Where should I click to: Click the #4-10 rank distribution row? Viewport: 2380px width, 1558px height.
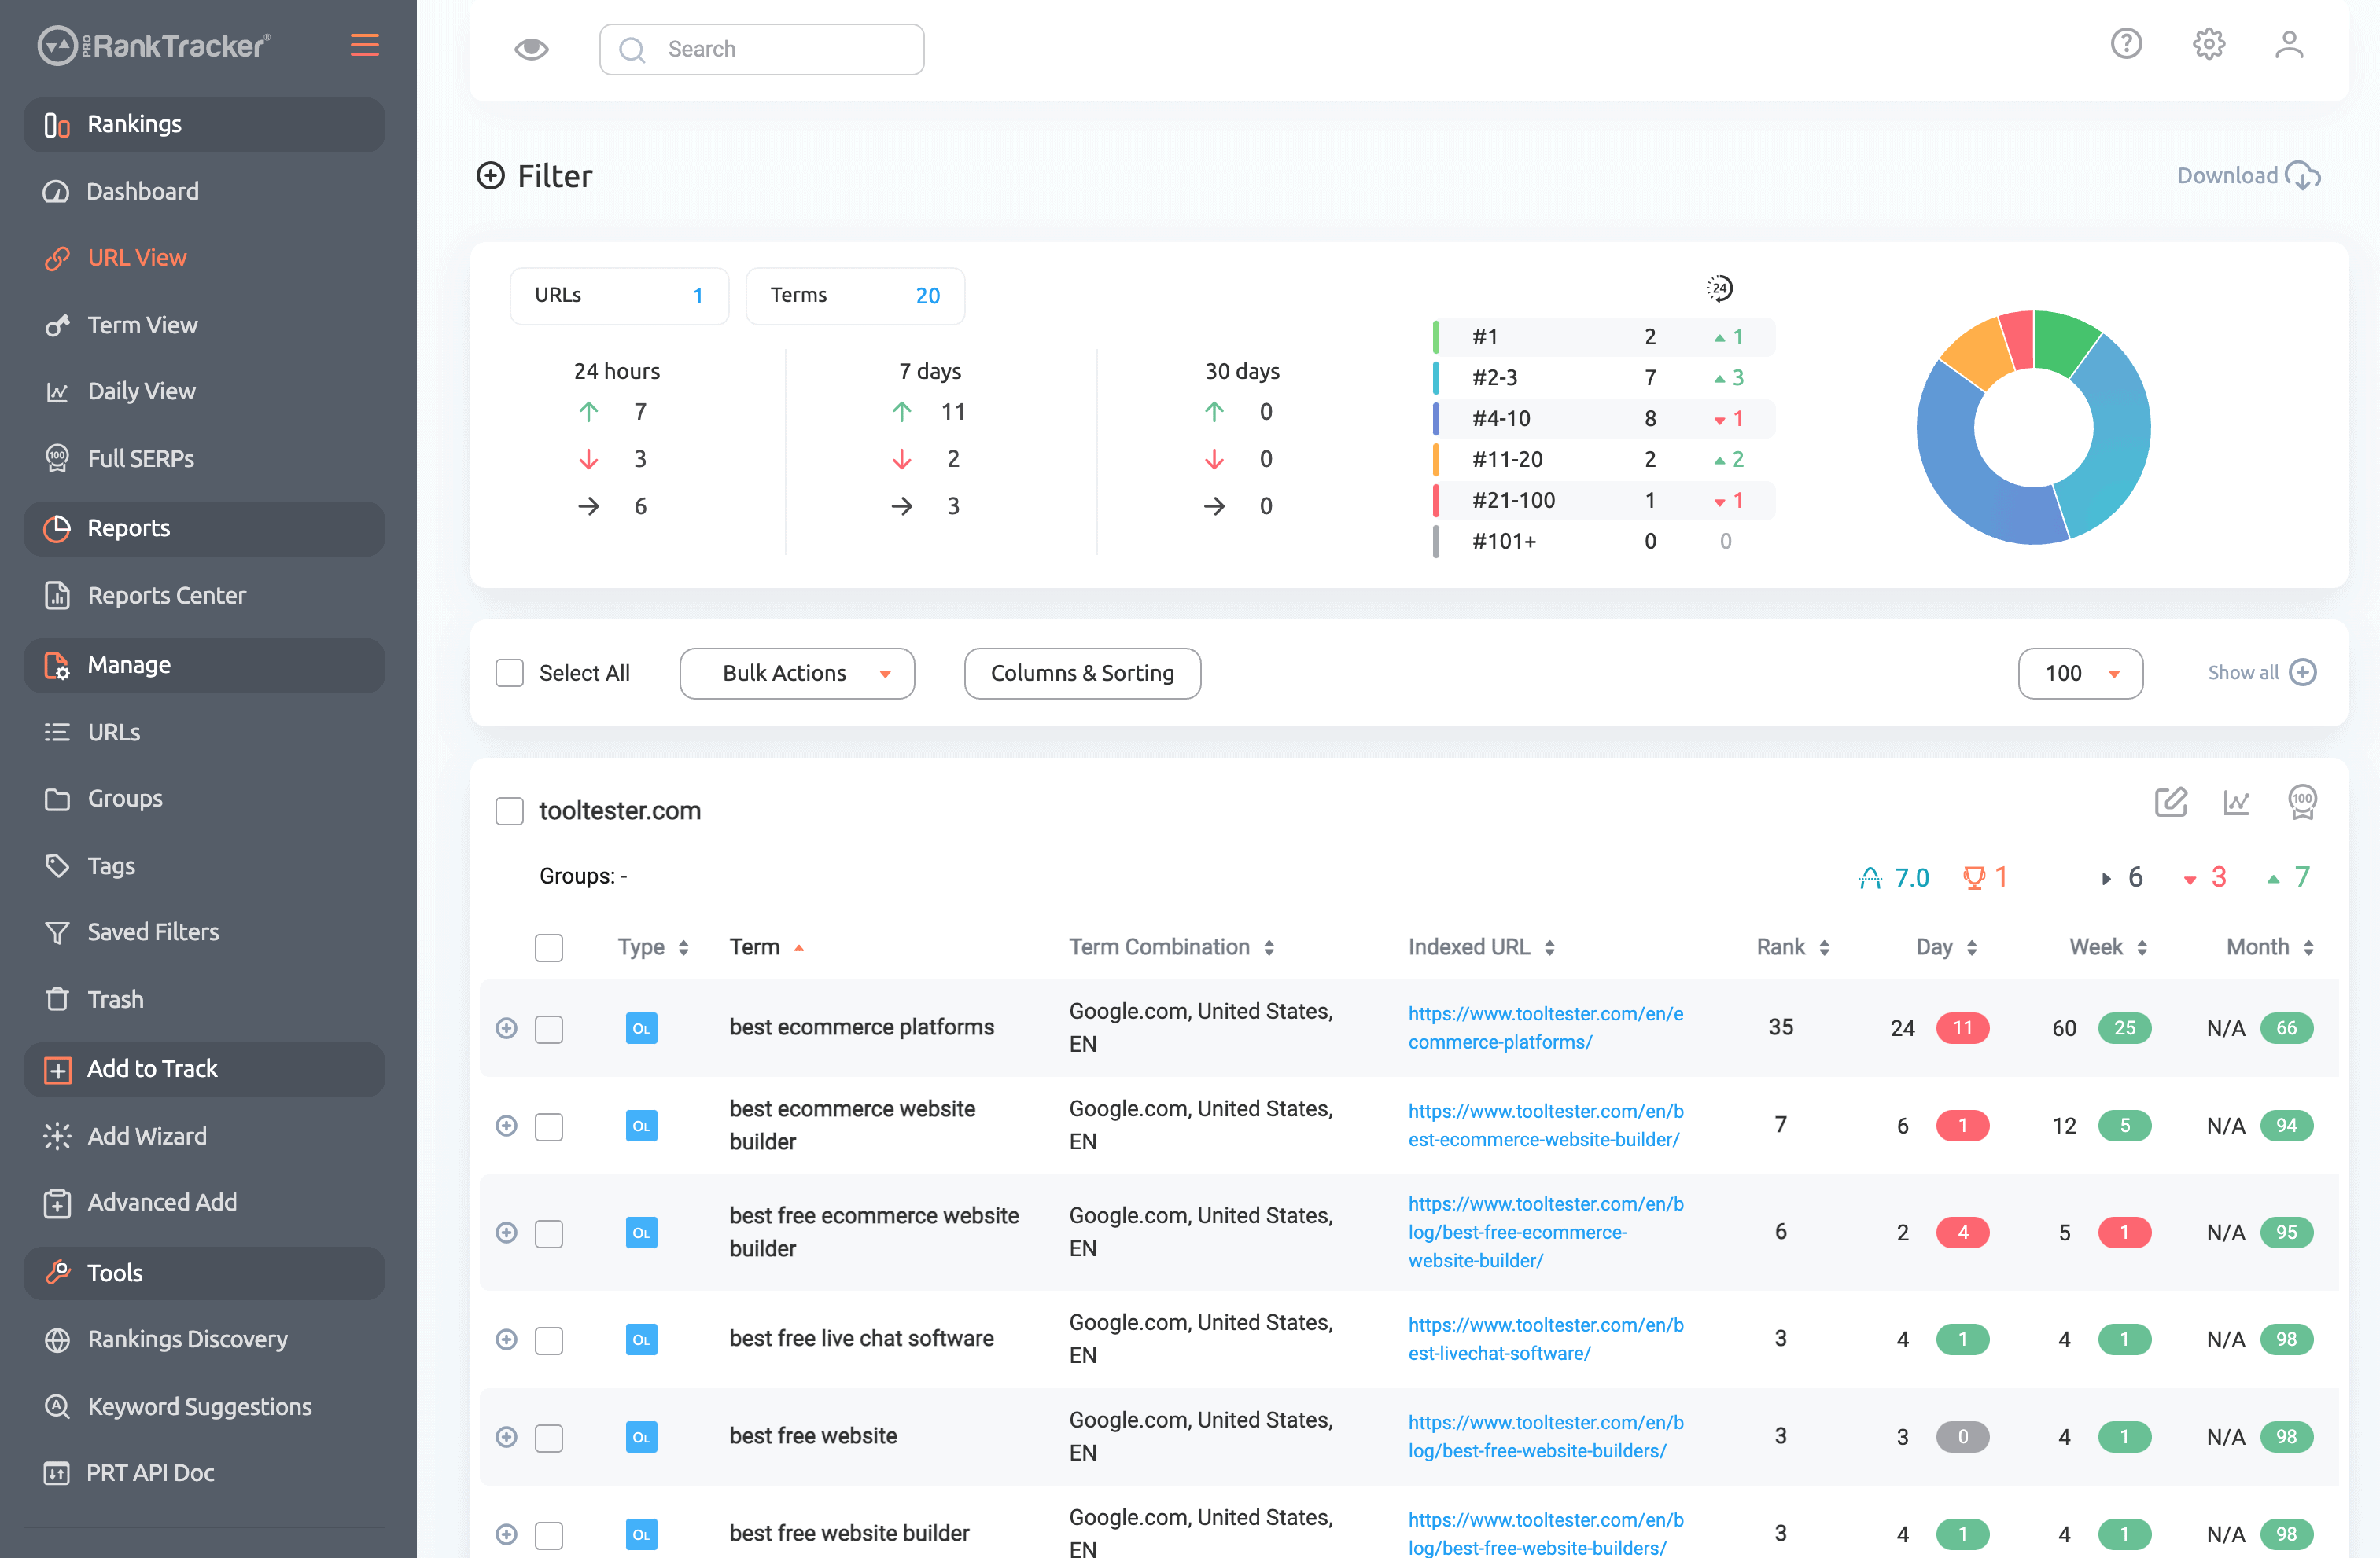(1604, 419)
